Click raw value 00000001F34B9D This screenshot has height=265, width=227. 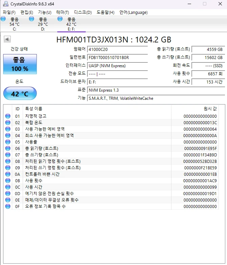pyautogui.click(x=200, y=155)
